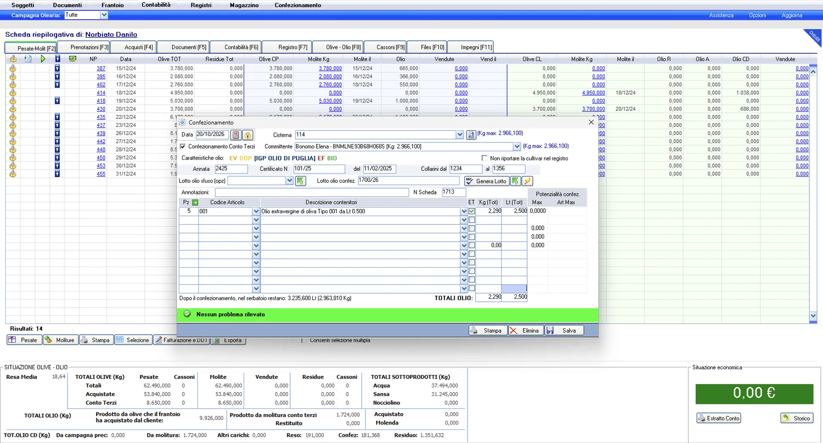Image resolution: width=823 pixels, height=443 pixels.
Task: Click the green arrow beside Lotto olio sfuso
Action: pos(300,181)
